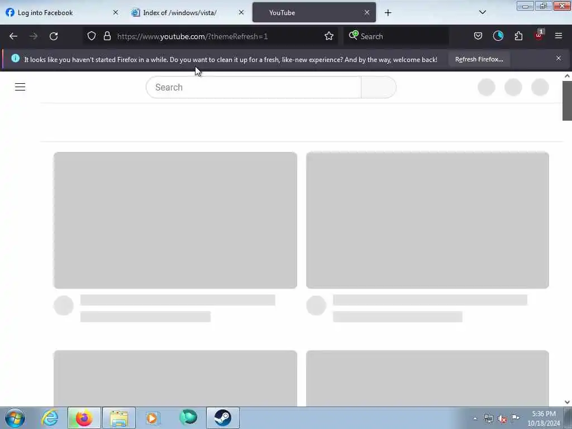Image resolution: width=572 pixels, height=429 pixels.
Task: Open the Windows Start orb
Action: [15, 418]
